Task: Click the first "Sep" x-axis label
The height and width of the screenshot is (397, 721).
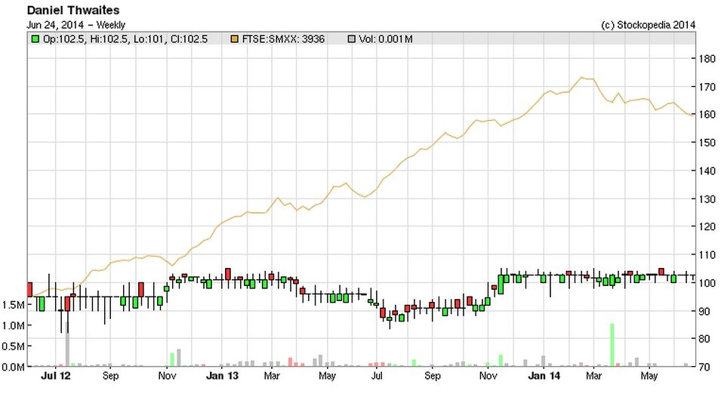Action: click(x=110, y=376)
